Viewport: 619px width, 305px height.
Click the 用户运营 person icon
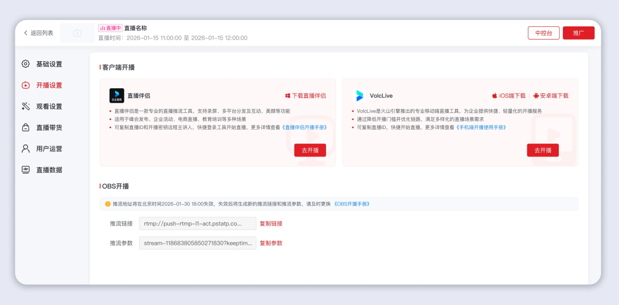click(25, 149)
